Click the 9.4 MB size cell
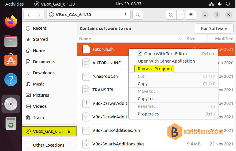 (x=194, y=144)
